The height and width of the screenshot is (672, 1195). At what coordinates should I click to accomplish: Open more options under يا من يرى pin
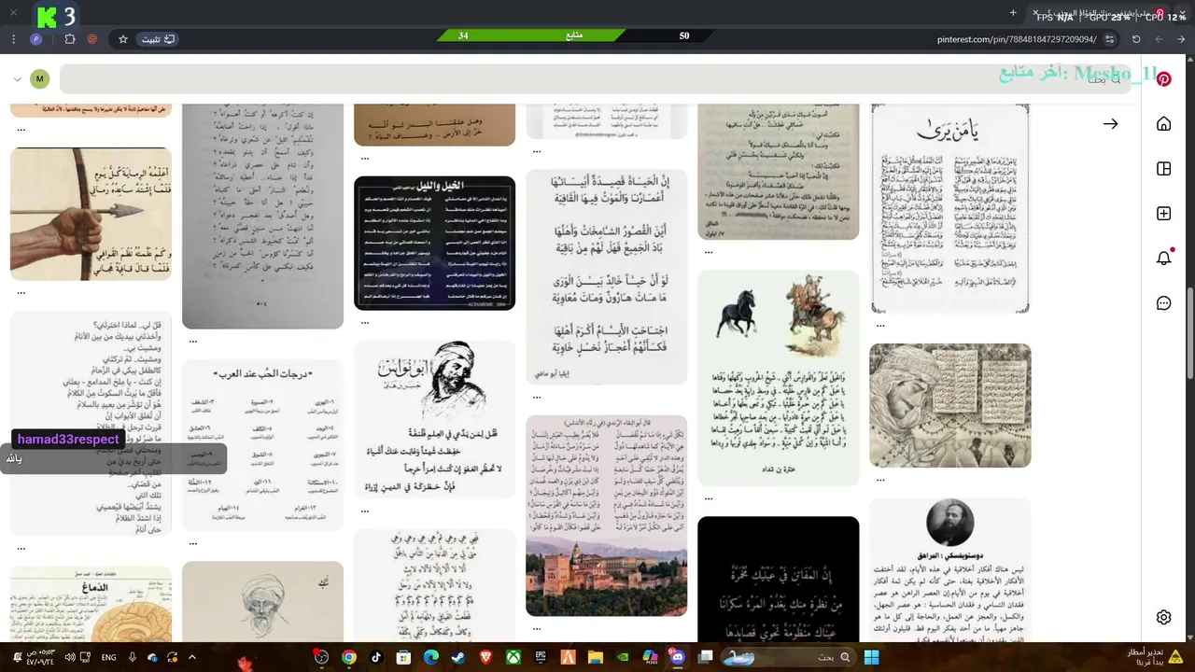tap(880, 326)
